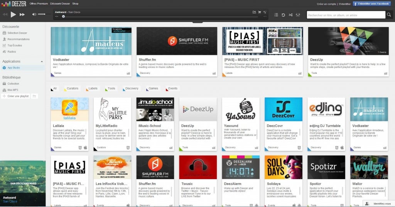The height and width of the screenshot is (207, 395).
Task: Open the equalizer settings icon
Action: pyautogui.click(x=298, y=15)
